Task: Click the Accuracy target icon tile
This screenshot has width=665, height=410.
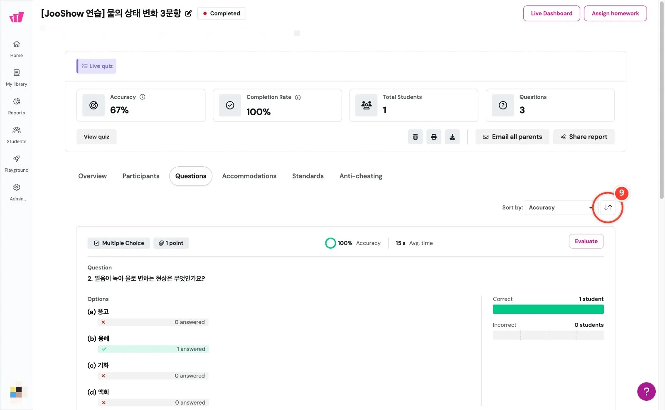Action: (94, 105)
